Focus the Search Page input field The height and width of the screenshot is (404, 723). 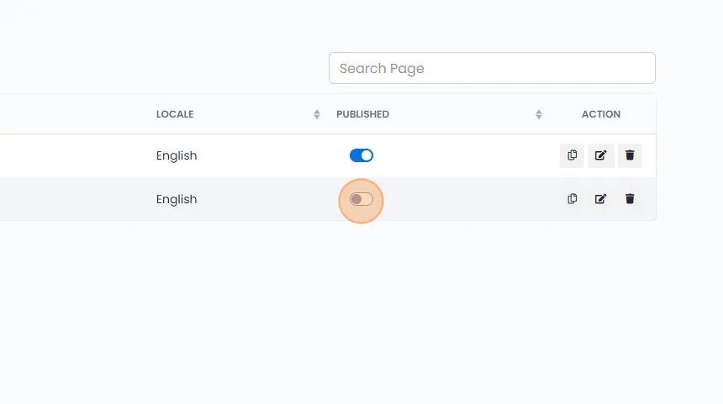coord(492,68)
